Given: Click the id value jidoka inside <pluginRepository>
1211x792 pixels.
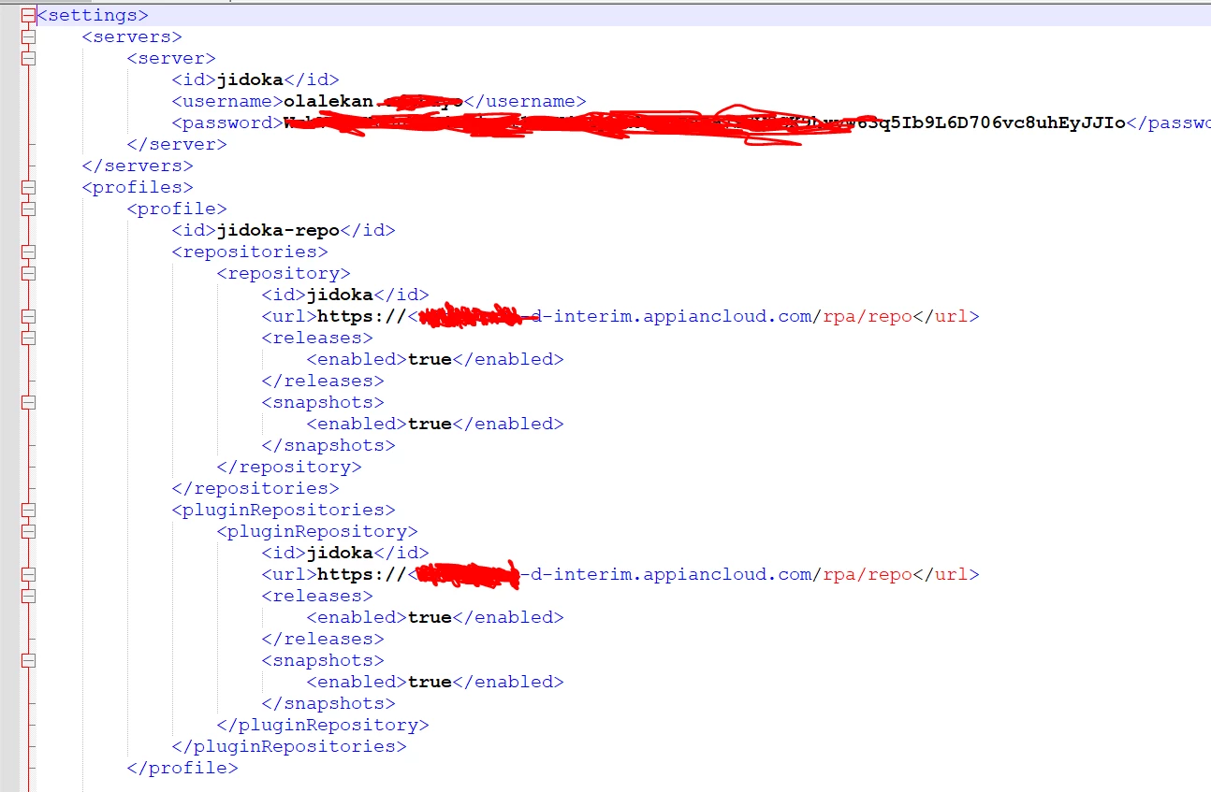Looking at the screenshot, I should pos(340,553).
